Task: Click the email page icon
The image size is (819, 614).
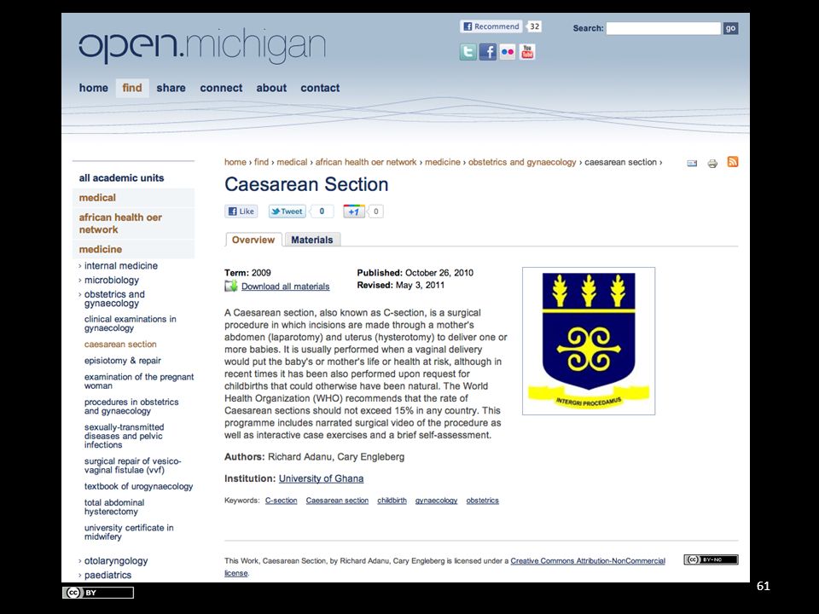Action: coord(692,164)
